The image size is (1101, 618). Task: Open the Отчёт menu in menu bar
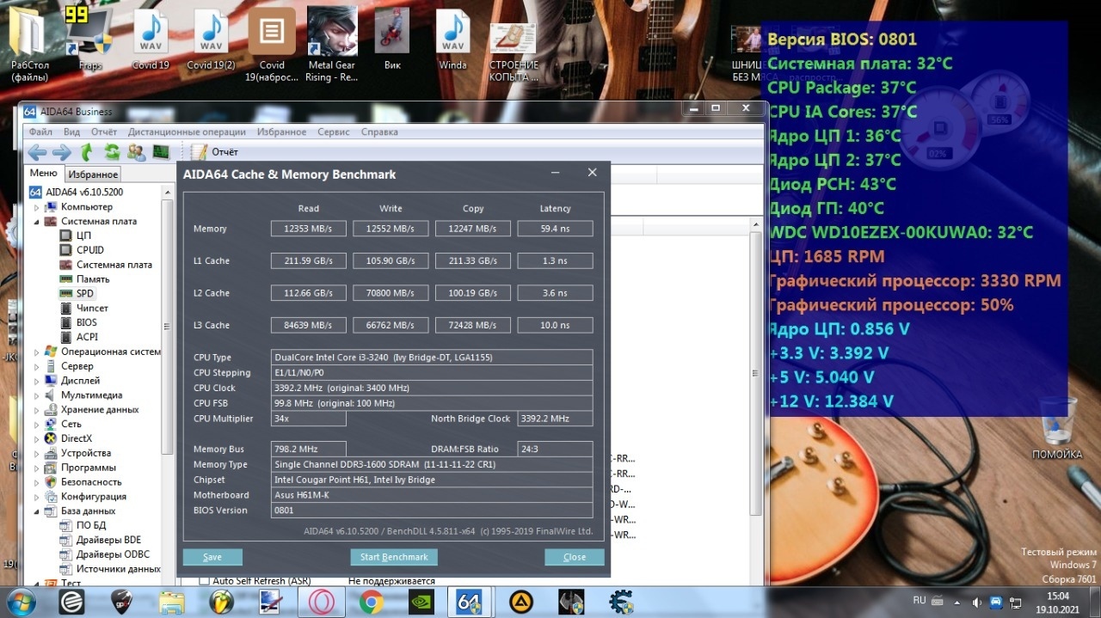click(104, 132)
